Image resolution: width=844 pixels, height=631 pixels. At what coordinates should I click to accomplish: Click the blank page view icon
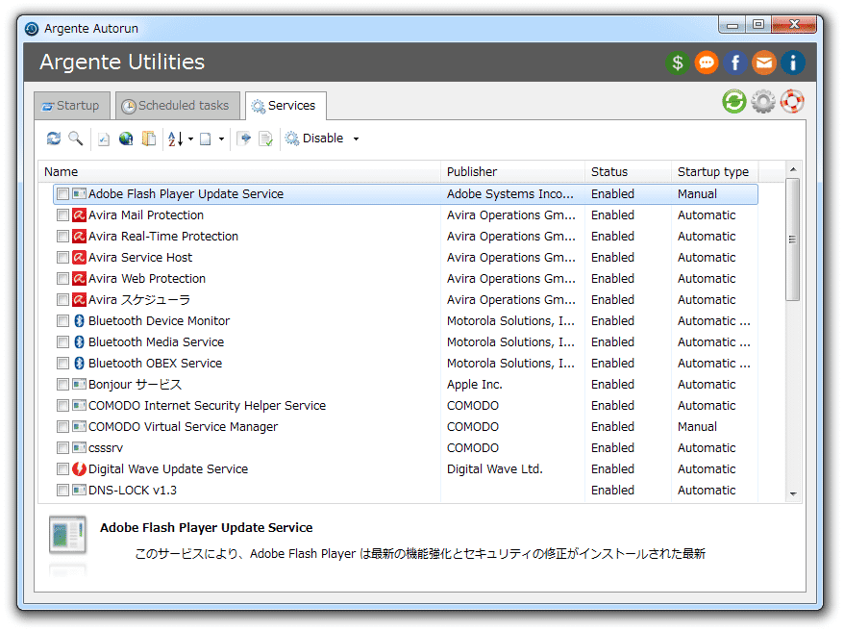206,139
